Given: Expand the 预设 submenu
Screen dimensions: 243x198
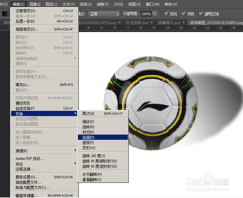Looking at the screenshot, I should click(x=44, y=164).
